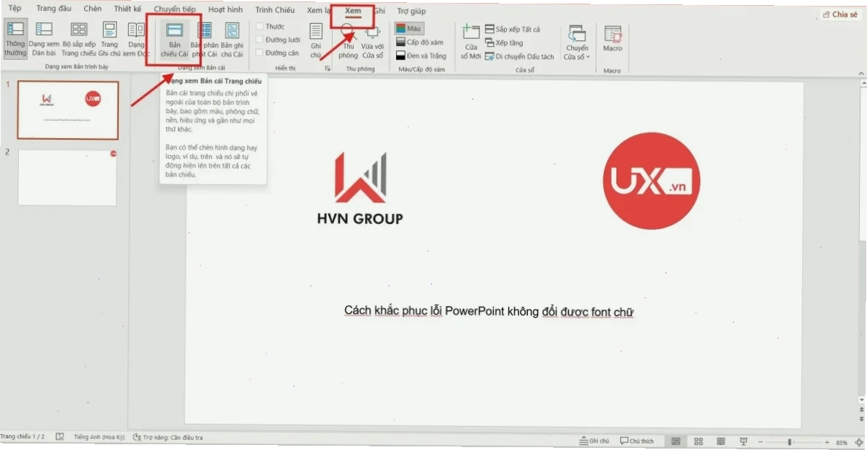867x450 pixels.
Task: Open Bản ghi chú Cái notes master
Action: pos(232,39)
